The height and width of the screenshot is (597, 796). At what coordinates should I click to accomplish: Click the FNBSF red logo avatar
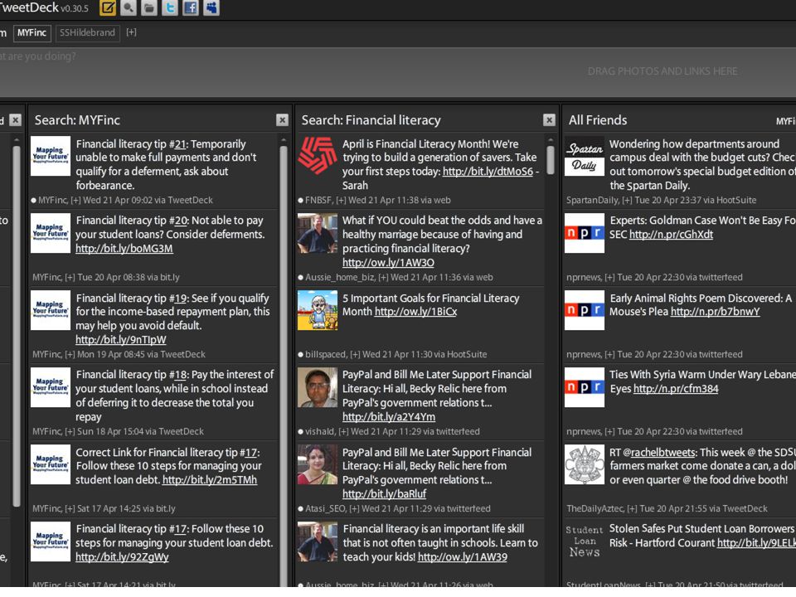(318, 156)
